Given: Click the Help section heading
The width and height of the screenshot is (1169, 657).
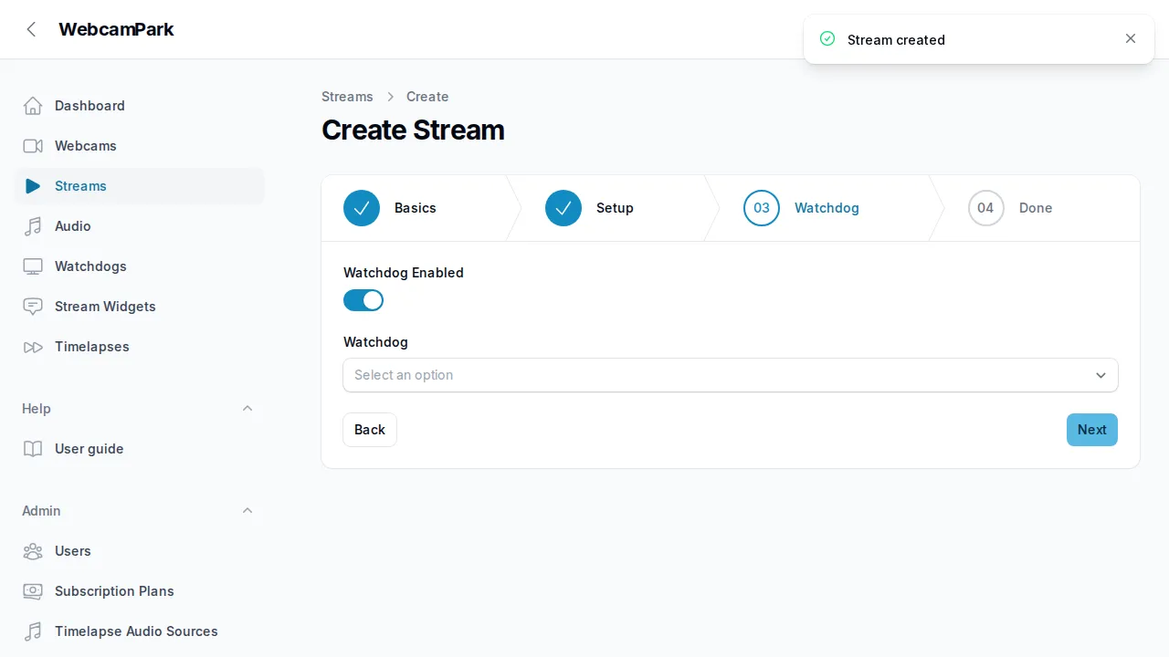Looking at the screenshot, I should (x=37, y=409).
